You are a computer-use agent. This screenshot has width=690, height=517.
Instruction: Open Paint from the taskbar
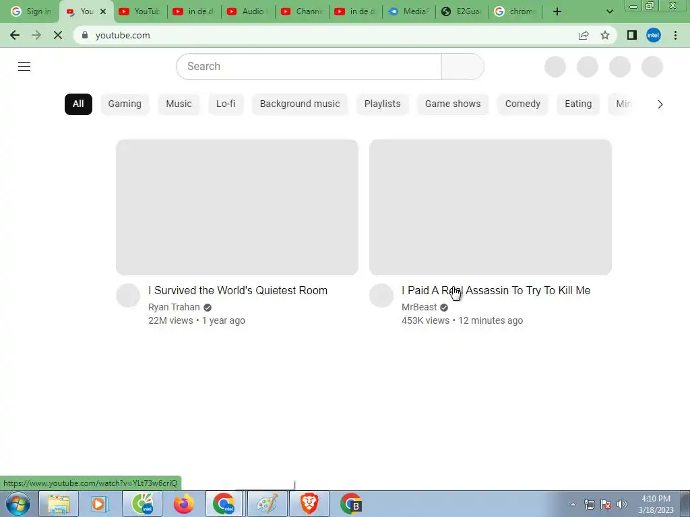coord(267,504)
